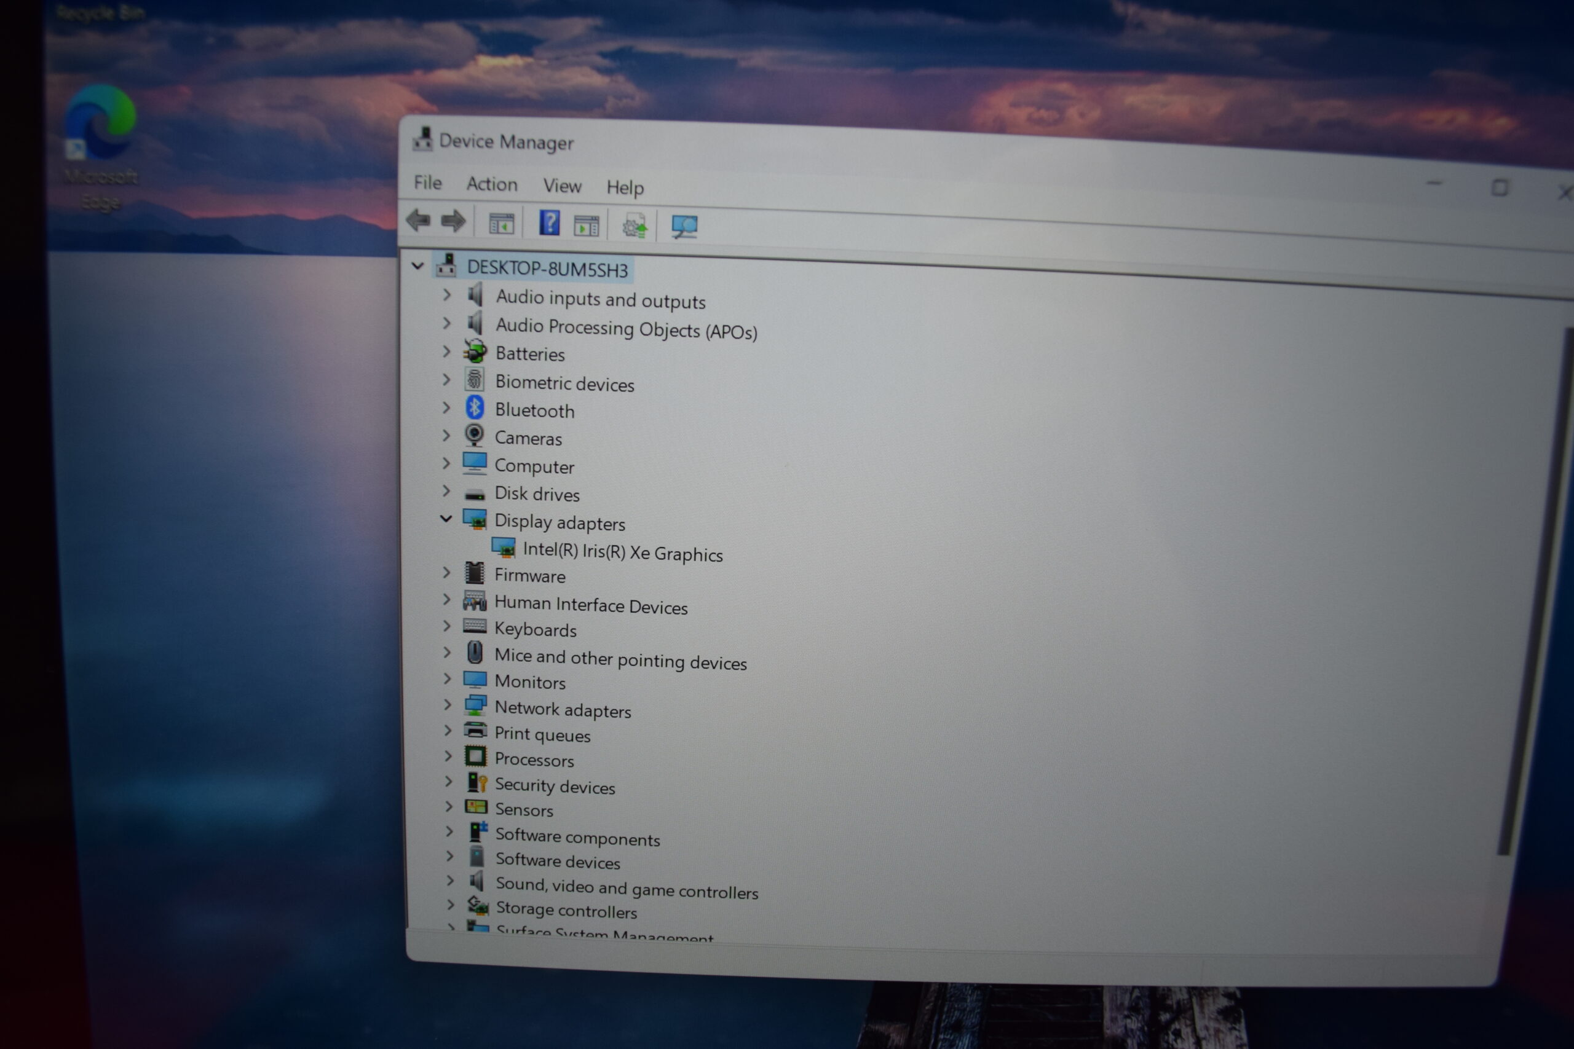Open the Help menu
Viewport: 1574px width, 1049px height.
pyautogui.click(x=625, y=187)
